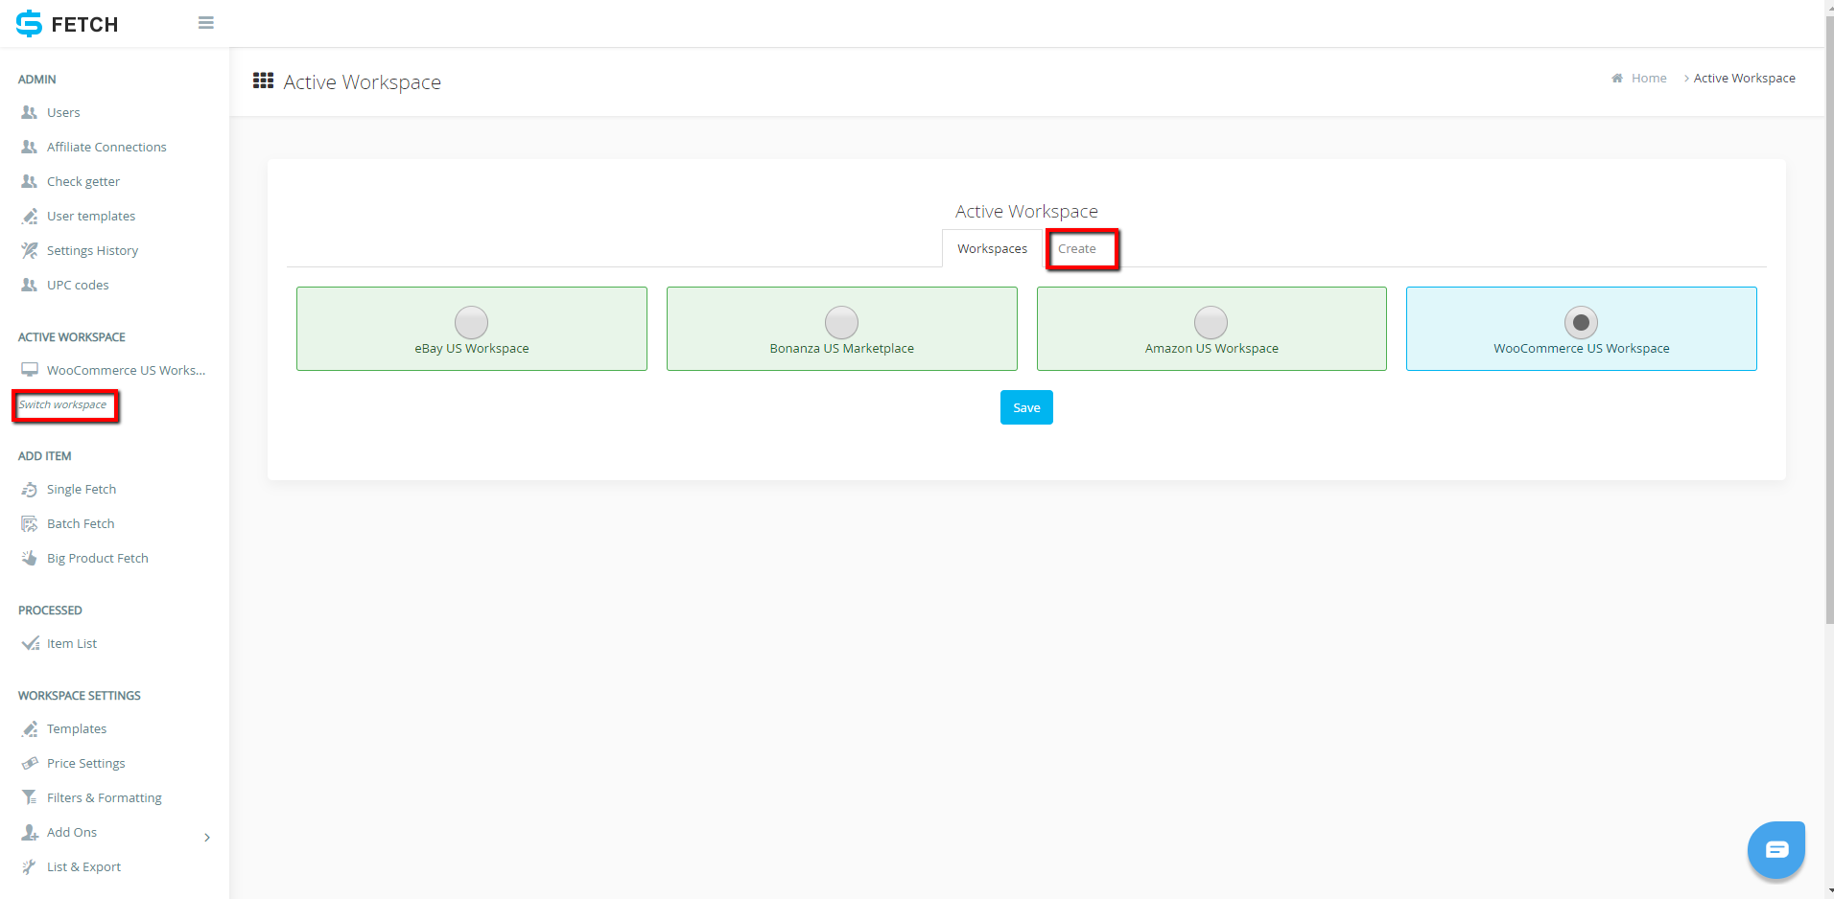Select the Bonanza US Marketplace radio button
Image resolution: width=1834 pixels, height=899 pixels.
point(841,323)
